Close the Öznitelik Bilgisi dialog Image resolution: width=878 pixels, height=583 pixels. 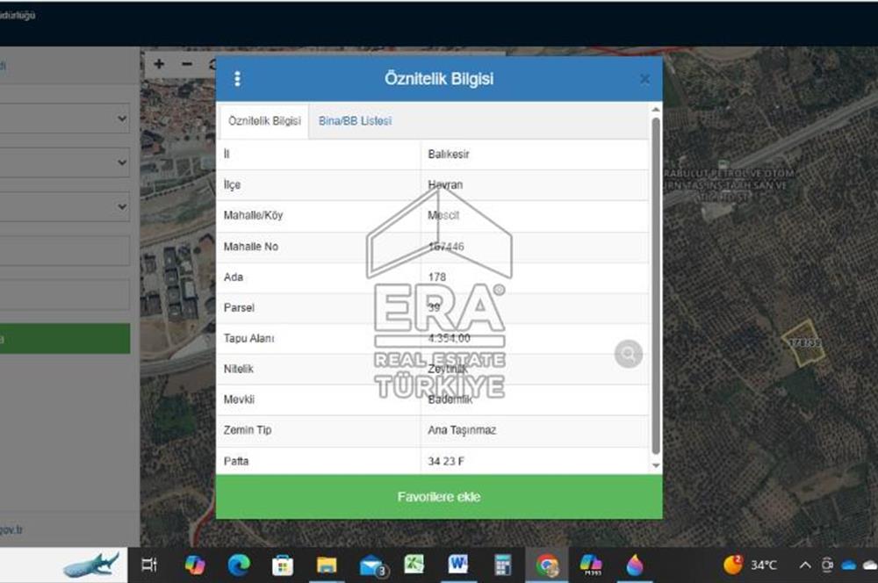coord(645,79)
